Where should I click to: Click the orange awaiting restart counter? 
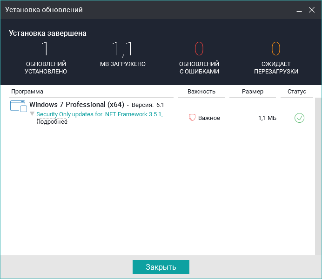(276, 49)
